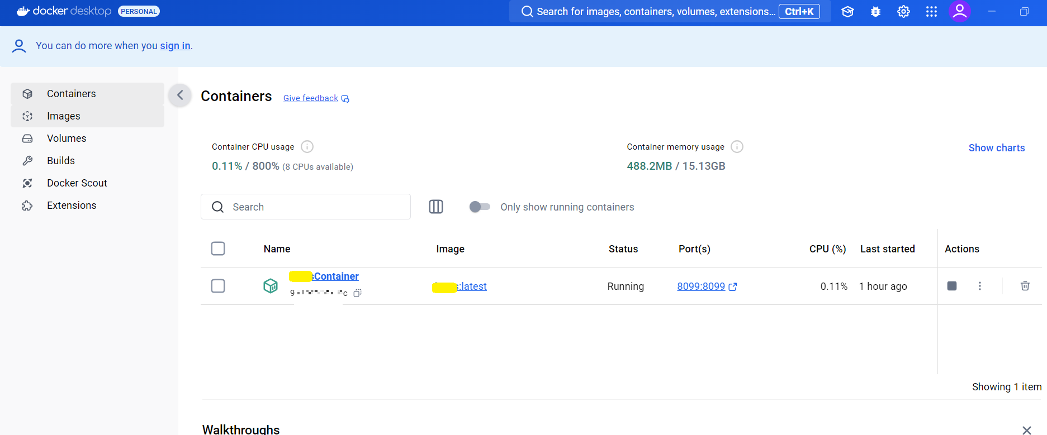Screen dimensions: 1047x435
Task: Delete the container with trash icon
Action: pyautogui.click(x=1025, y=286)
